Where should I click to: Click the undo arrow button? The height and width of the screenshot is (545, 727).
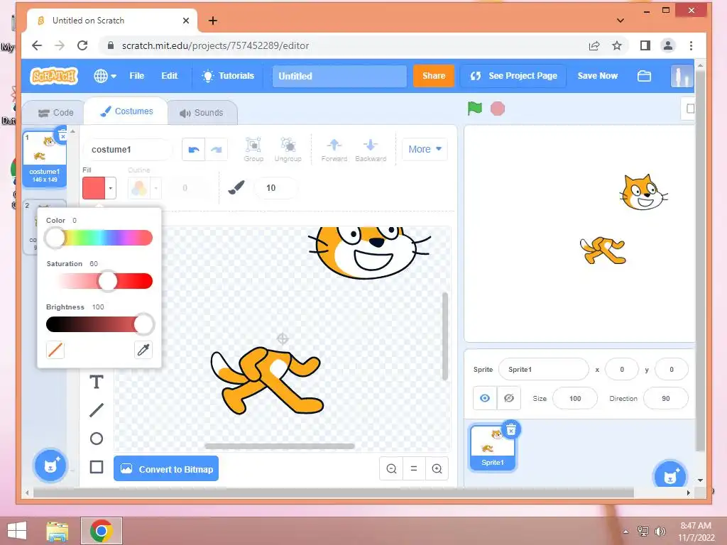[x=193, y=149]
